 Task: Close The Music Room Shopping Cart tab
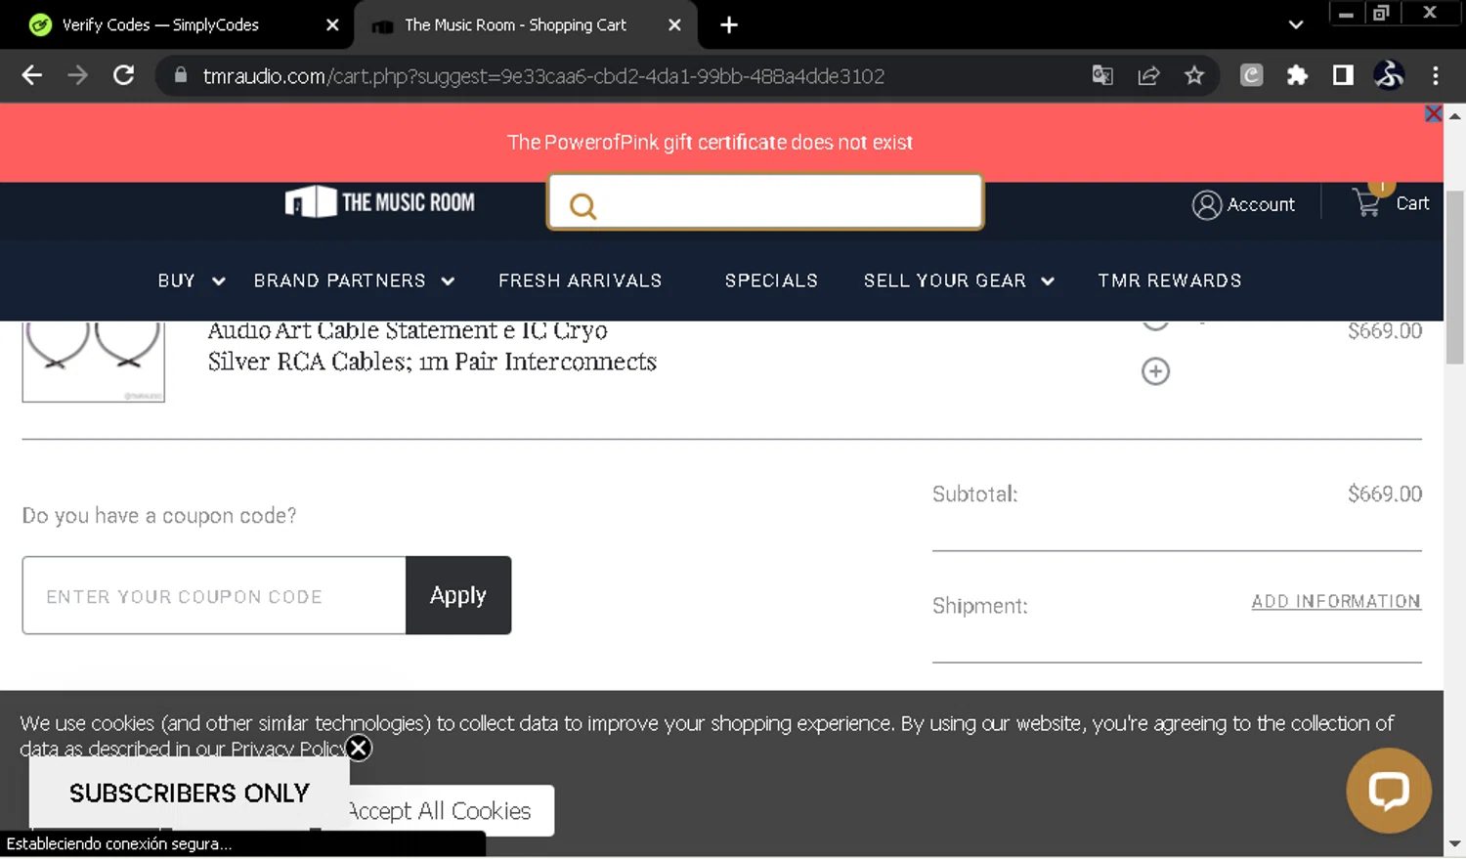674,25
